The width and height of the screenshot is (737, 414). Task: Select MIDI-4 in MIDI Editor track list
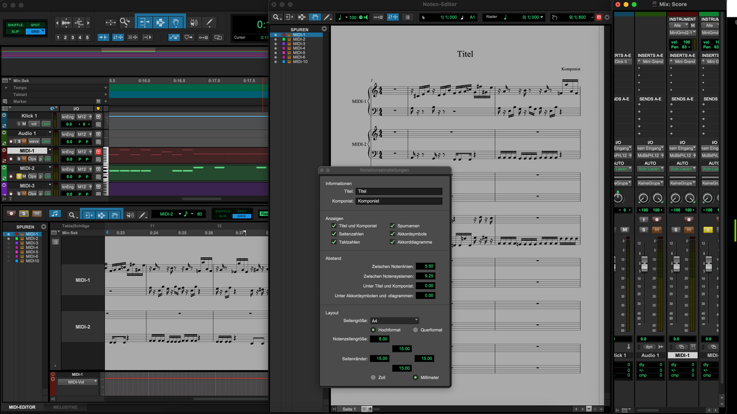click(32, 248)
